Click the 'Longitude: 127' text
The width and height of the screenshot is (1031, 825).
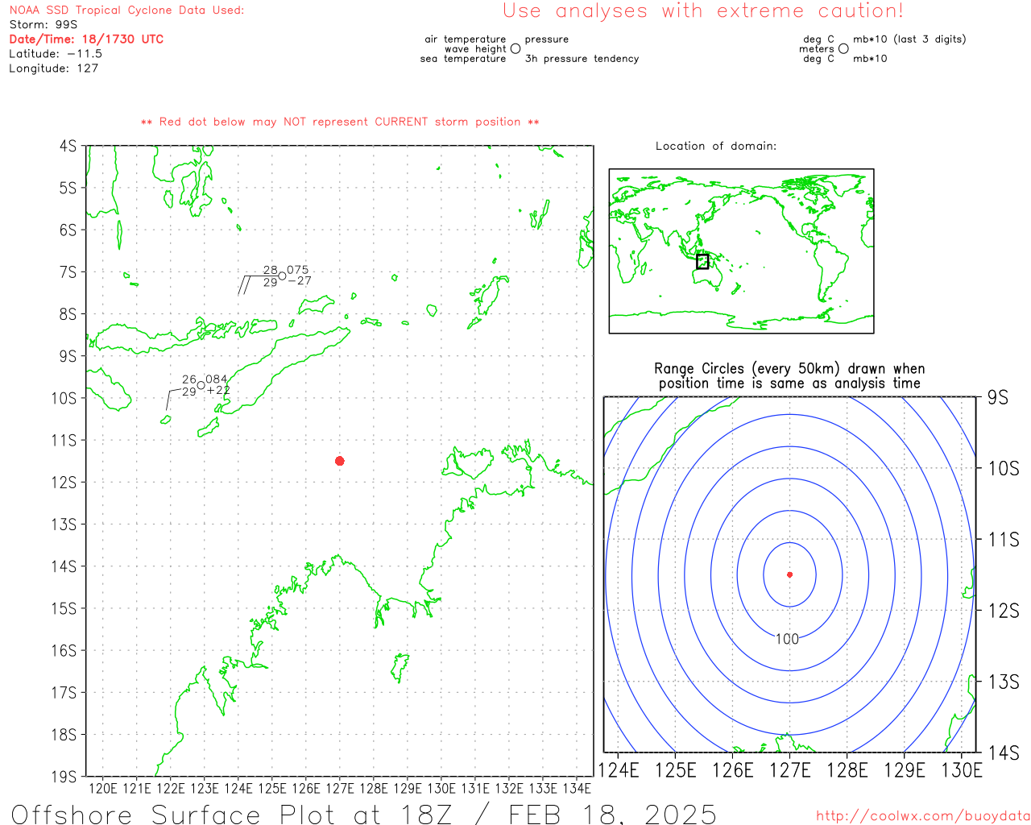coord(53,68)
